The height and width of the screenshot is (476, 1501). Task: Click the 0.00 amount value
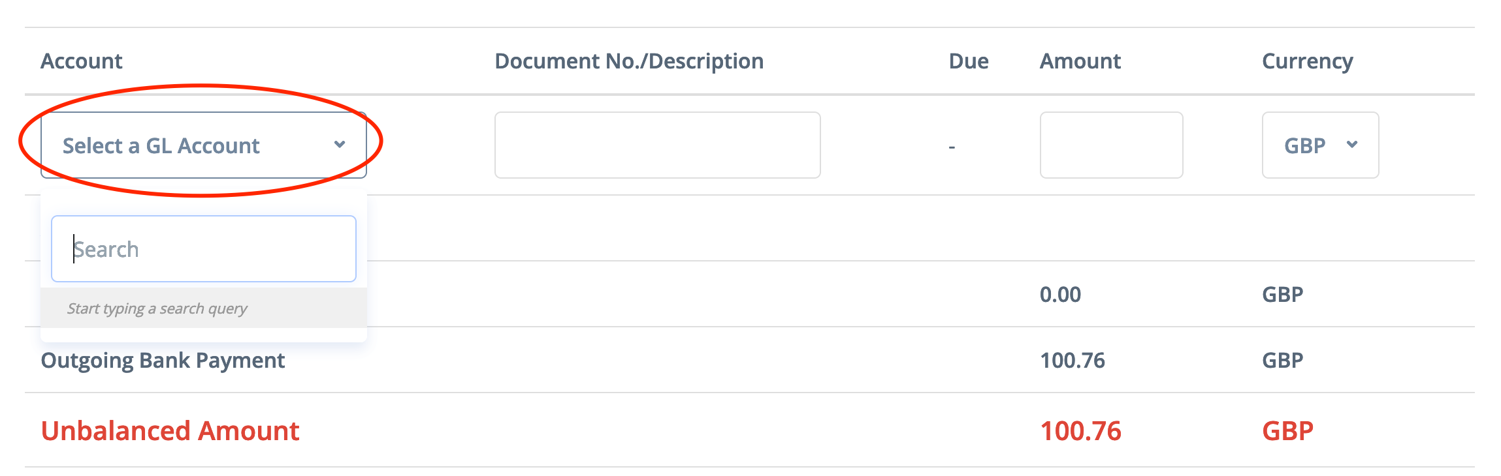pyautogui.click(x=1060, y=295)
